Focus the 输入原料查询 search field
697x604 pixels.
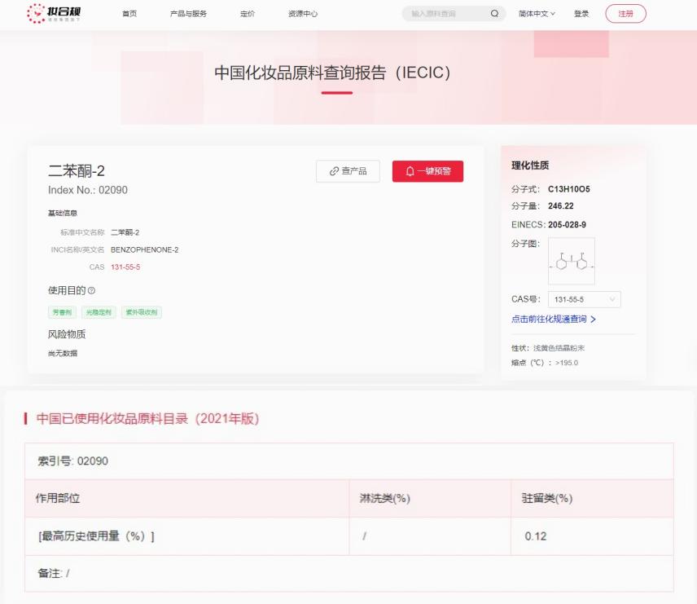tap(446, 14)
